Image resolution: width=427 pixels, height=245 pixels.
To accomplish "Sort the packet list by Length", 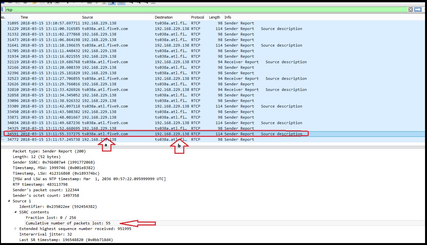I will point(215,17).
